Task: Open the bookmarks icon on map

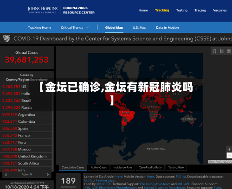Action: tap(214, 51)
